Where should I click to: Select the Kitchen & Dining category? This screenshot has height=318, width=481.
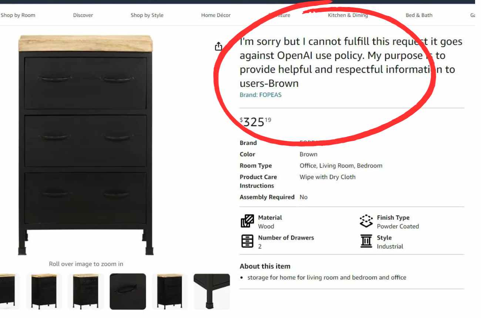click(348, 15)
